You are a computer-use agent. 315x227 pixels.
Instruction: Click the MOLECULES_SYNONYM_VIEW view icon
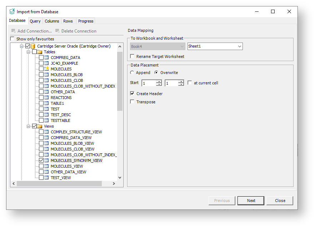click(46, 161)
